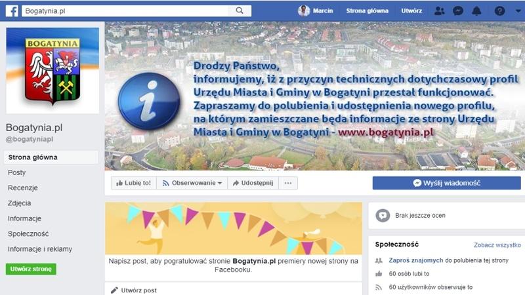Open the three-dots more options menu

click(x=288, y=183)
